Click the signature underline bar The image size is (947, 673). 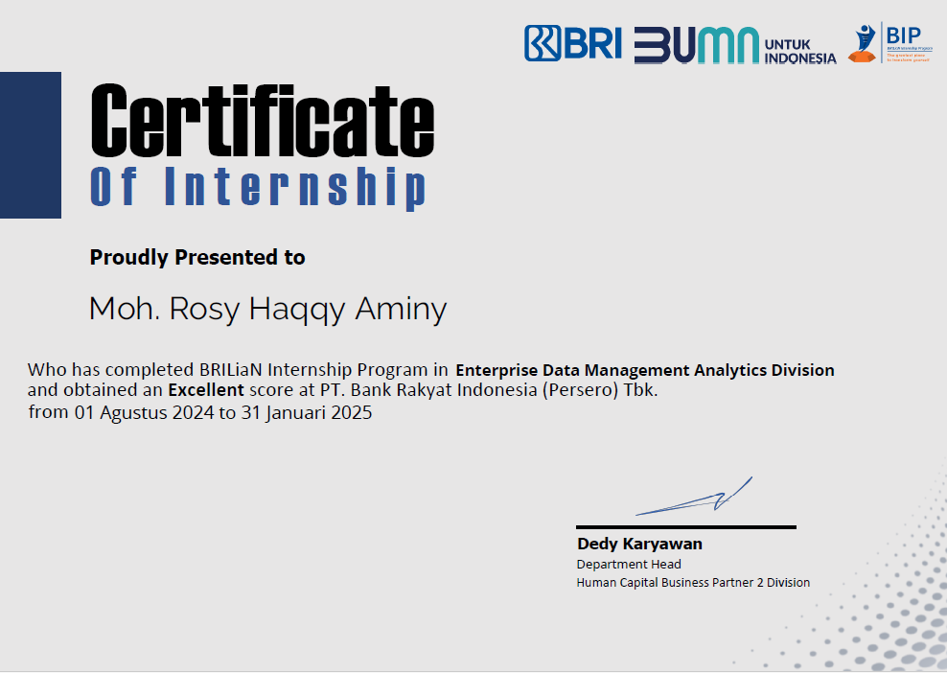(686, 526)
